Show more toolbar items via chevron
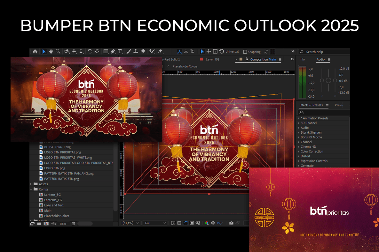379x252 pixels. pos(293,51)
